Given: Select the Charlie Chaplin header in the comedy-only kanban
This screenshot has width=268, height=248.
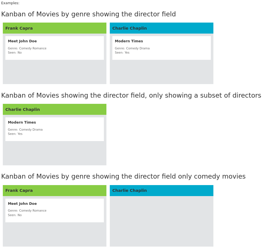Looking at the screenshot, I should point(161,190).
